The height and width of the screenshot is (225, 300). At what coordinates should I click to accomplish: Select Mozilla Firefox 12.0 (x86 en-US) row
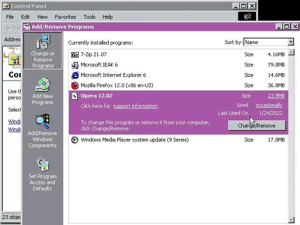click(178, 85)
